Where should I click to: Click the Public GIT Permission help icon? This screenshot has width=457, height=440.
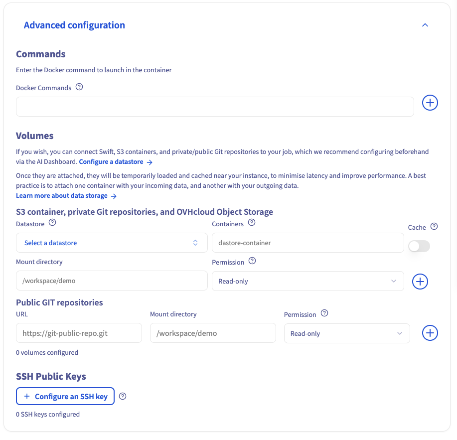click(x=324, y=313)
